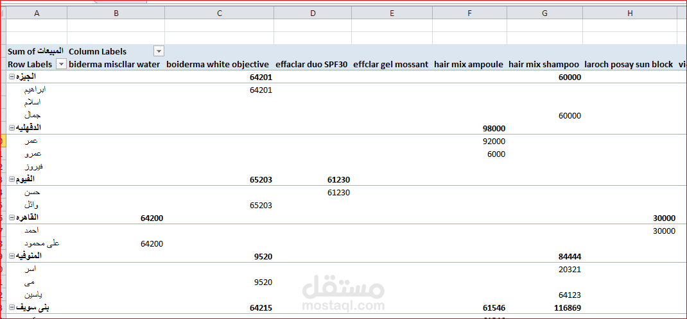The width and height of the screenshot is (687, 319).
Task: Select column H header
Action: 630,13
